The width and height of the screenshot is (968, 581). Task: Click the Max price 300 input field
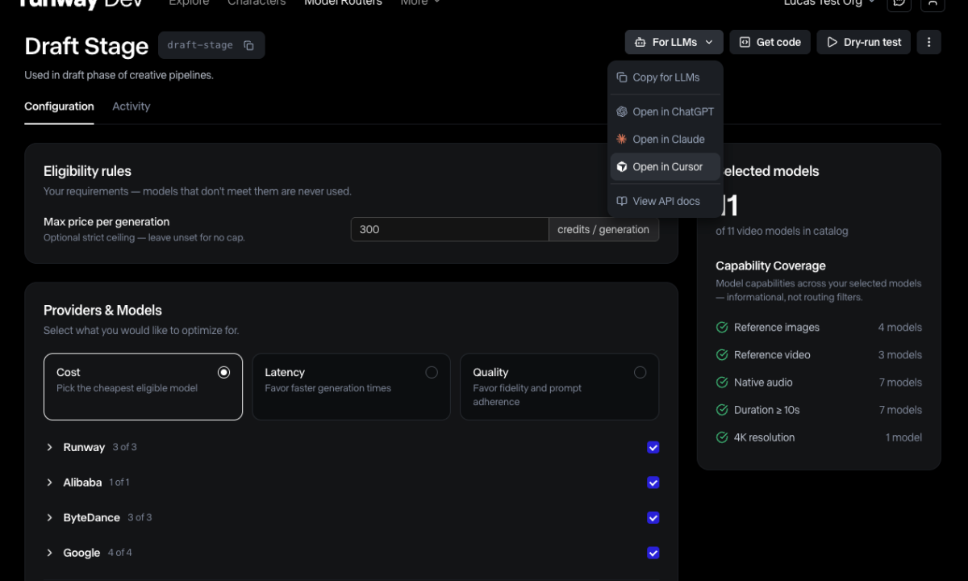pos(449,229)
